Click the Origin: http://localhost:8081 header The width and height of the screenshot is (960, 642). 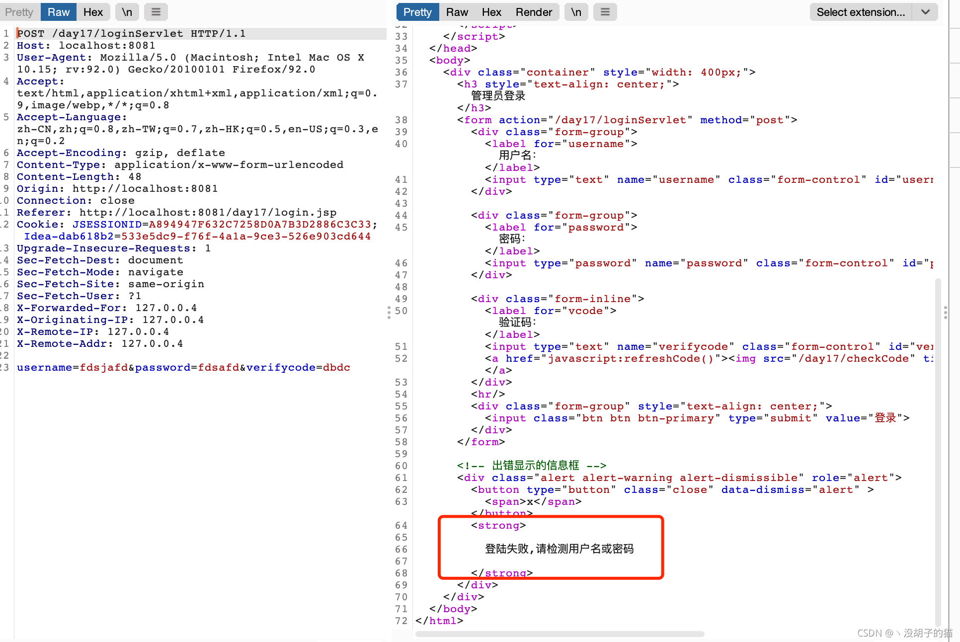pyautogui.click(x=117, y=188)
